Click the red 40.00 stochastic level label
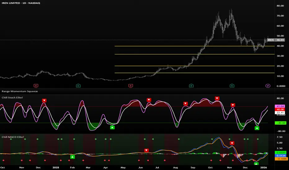Viewport: 289px width, 170px height. [x=280, y=109]
